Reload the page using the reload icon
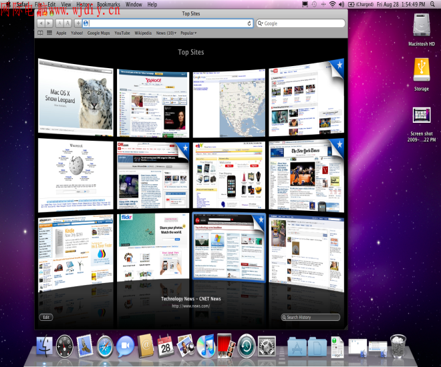441x367 pixels. pyautogui.click(x=249, y=23)
